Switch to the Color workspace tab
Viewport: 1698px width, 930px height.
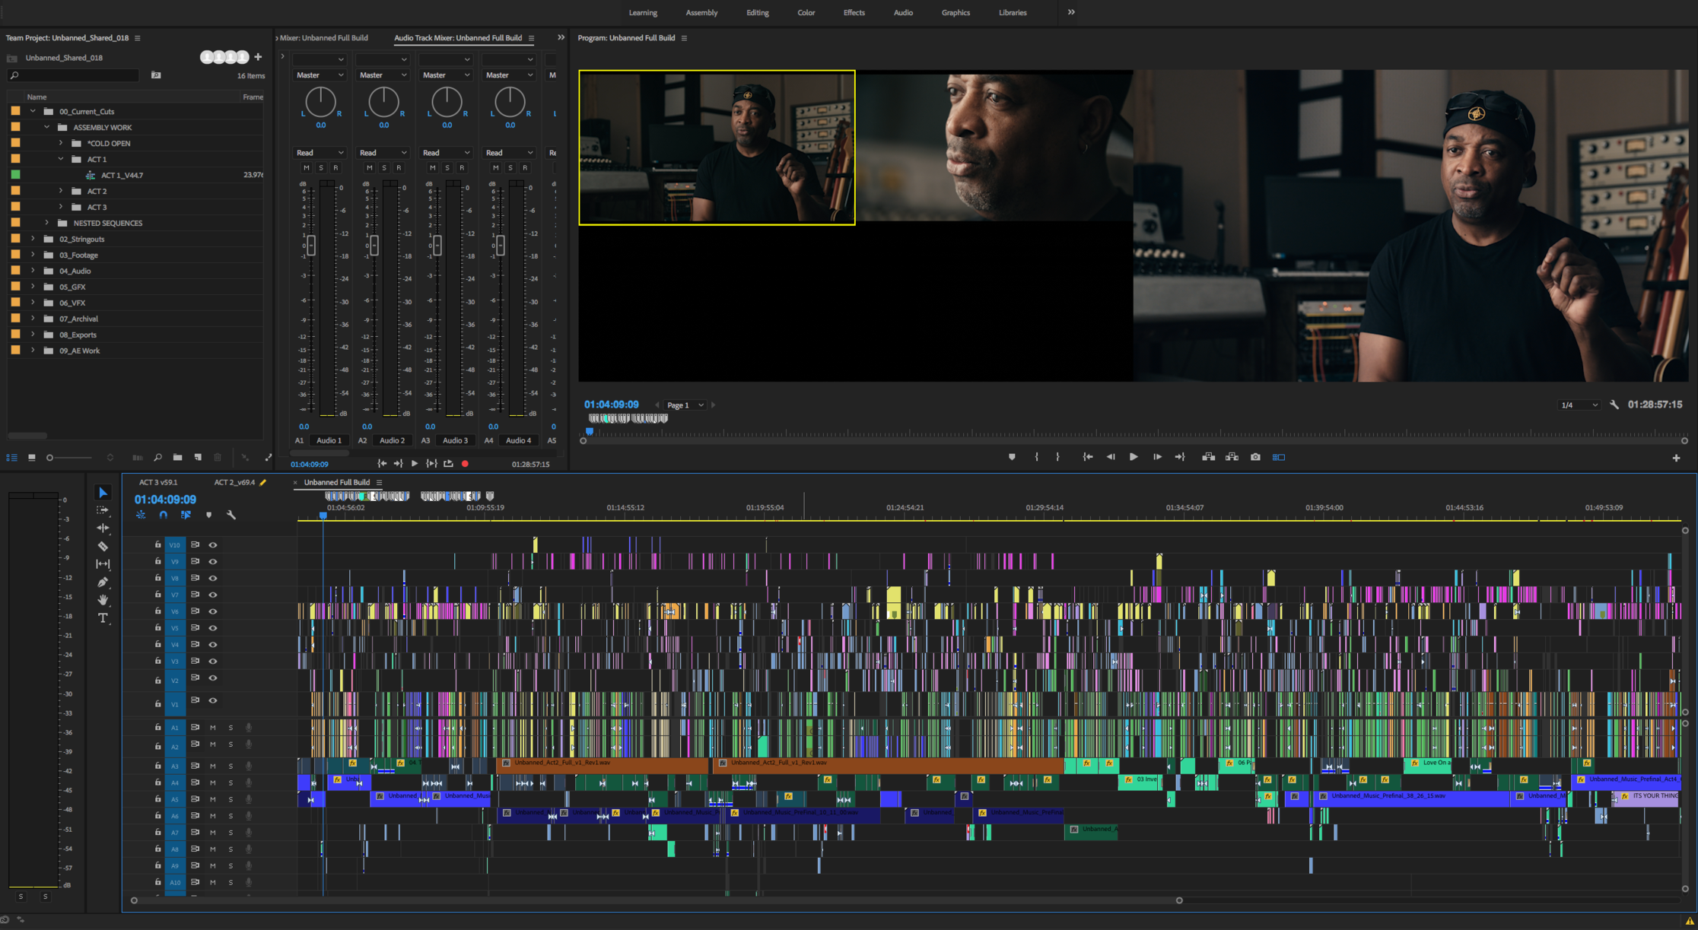coord(806,13)
